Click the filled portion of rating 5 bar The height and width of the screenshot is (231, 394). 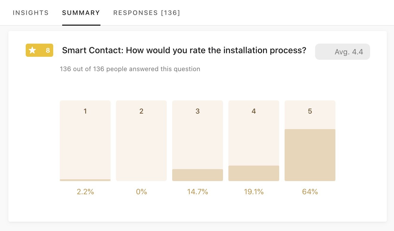coord(310,155)
